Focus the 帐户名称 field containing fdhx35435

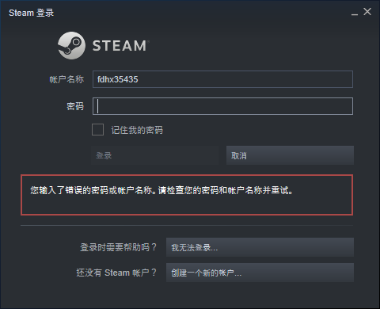222,79
